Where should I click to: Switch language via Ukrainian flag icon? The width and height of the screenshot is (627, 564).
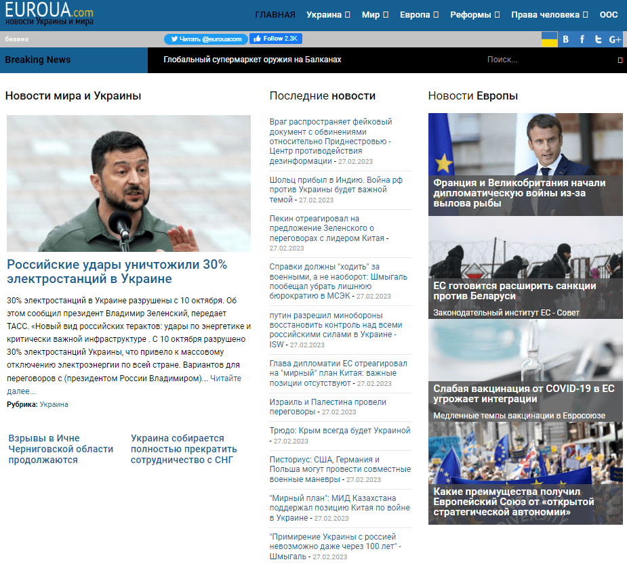(x=550, y=39)
